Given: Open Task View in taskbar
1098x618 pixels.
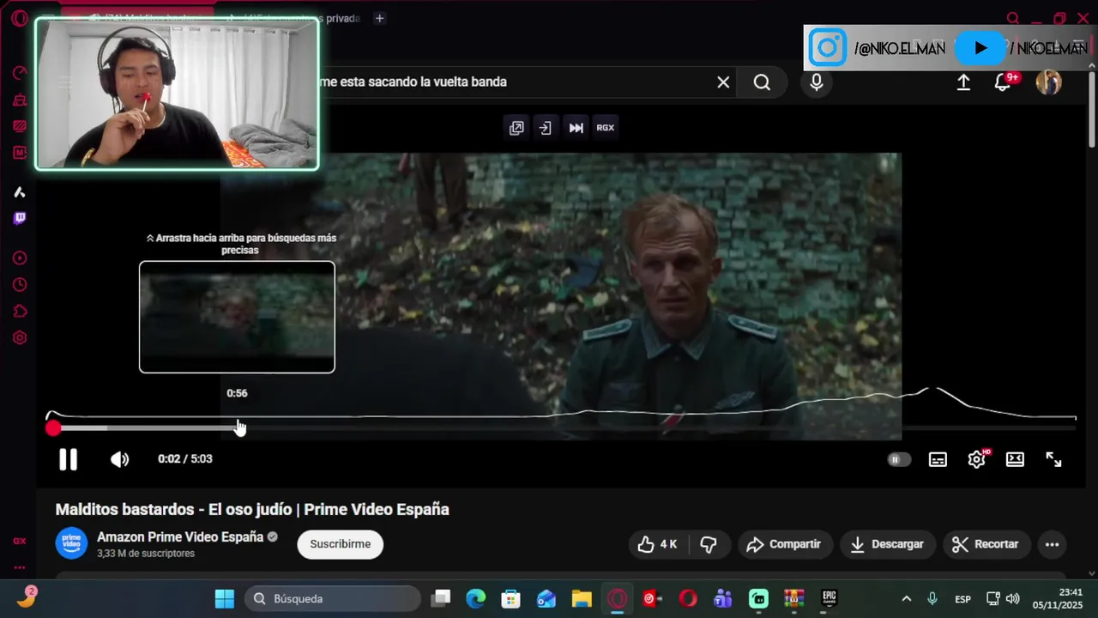Looking at the screenshot, I should pos(441,598).
